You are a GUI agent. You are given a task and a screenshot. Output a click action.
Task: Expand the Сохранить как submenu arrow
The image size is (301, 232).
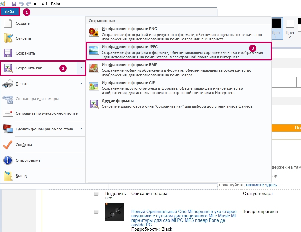pyautogui.click(x=81, y=68)
